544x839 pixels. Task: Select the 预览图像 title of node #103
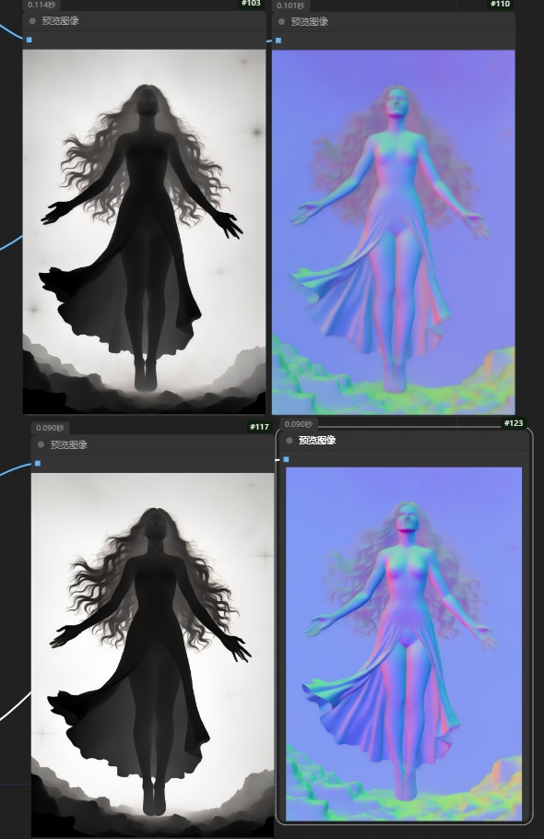pyautogui.click(x=61, y=21)
